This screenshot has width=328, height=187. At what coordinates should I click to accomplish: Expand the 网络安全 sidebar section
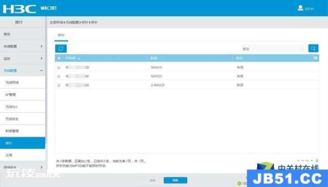coord(22,167)
